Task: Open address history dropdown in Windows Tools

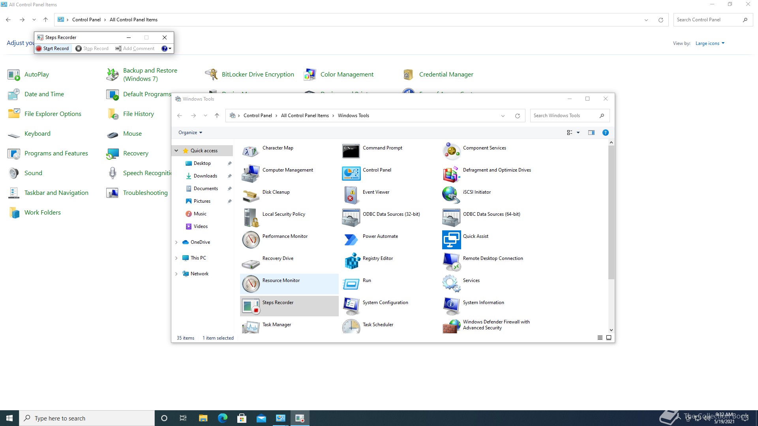Action: pos(503,116)
